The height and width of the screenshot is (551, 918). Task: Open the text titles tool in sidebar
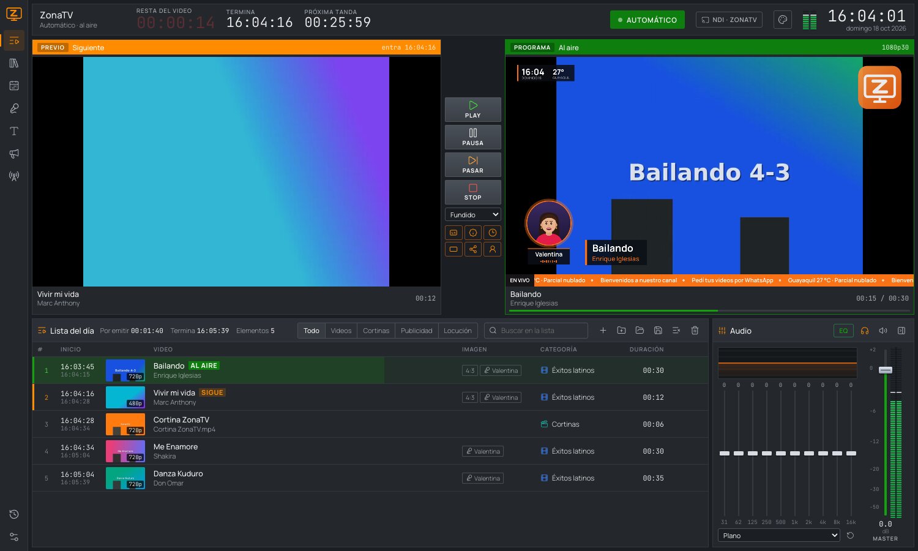tap(14, 131)
